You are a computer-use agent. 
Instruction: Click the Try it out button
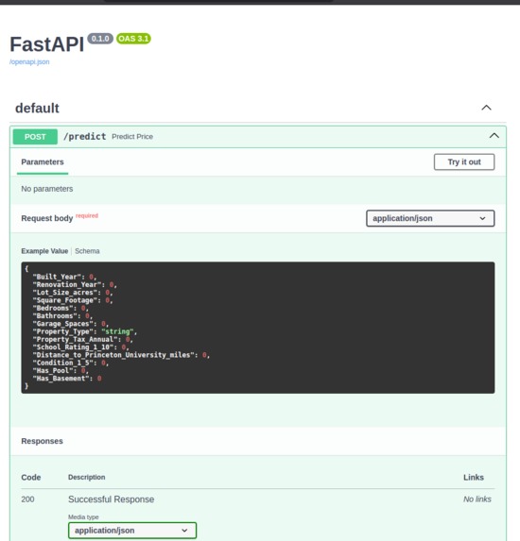[464, 161]
